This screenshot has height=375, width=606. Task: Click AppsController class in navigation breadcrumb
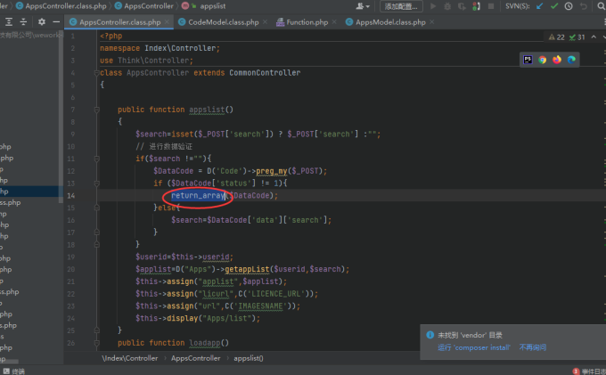(x=144, y=6)
